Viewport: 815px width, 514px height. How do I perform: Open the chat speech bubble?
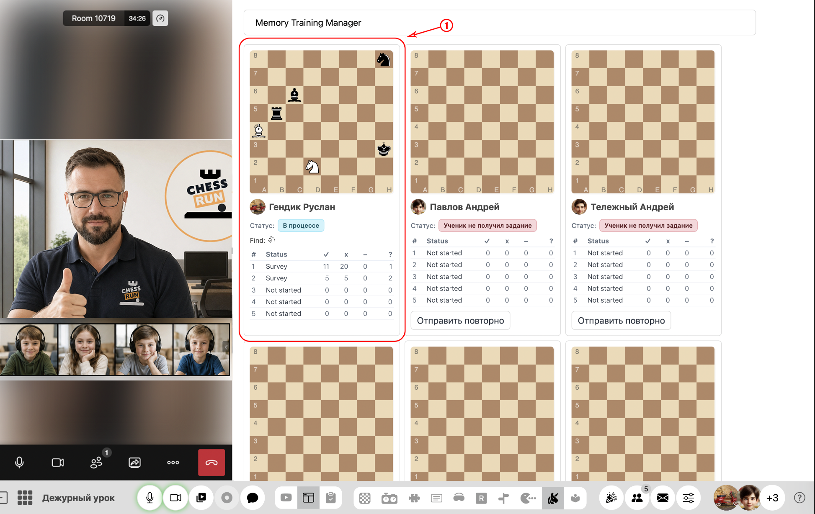(253, 498)
